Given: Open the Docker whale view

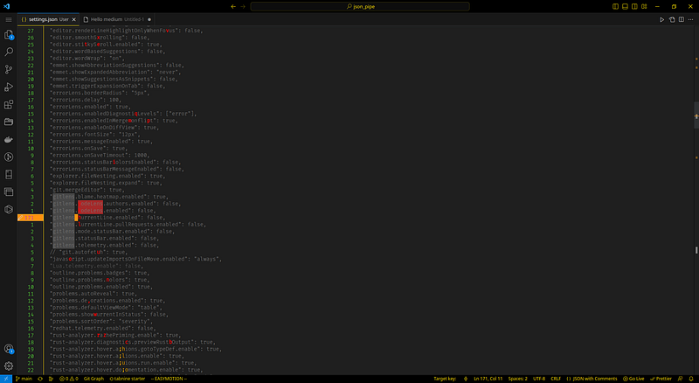Looking at the screenshot, I should (x=9, y=140).
